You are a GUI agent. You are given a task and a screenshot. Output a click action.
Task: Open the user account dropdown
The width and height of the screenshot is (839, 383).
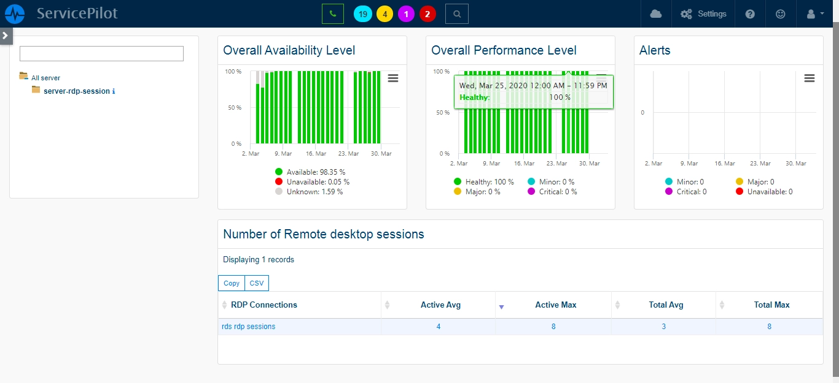[x=814, y=13]
